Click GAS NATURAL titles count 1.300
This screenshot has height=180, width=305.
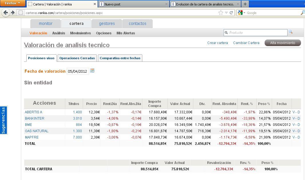(77, 131)
